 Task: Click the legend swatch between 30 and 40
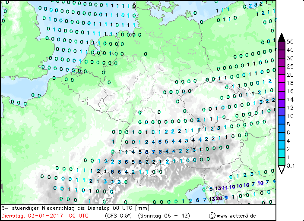(282, 54)
